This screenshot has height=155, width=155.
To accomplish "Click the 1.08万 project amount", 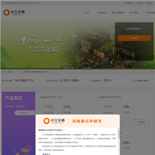I will coord(126,107).
